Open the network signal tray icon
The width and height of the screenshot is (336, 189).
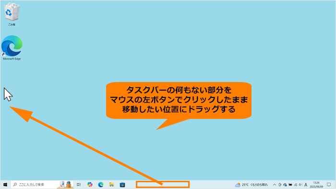pyautogui.click(x=296, y=185)
